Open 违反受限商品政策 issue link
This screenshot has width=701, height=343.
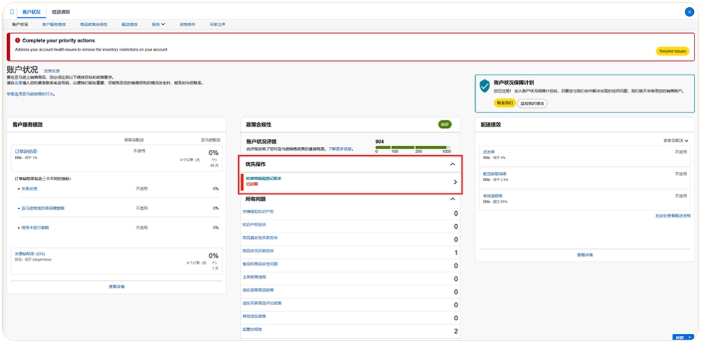(258, 290)
